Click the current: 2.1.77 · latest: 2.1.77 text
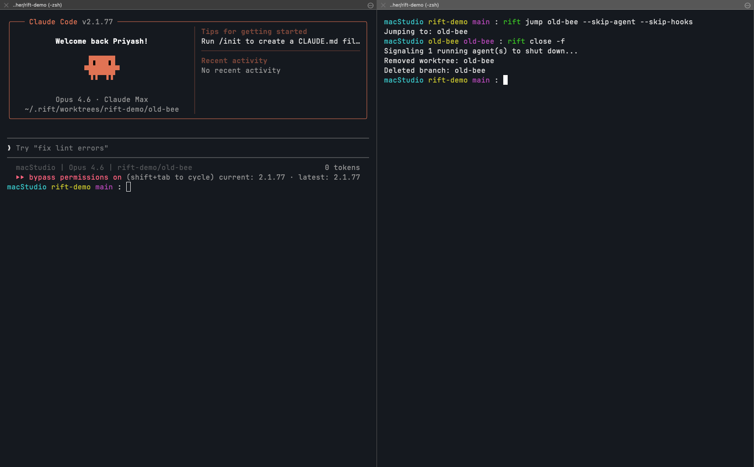754x467 pixels. (x=290, y=177)
